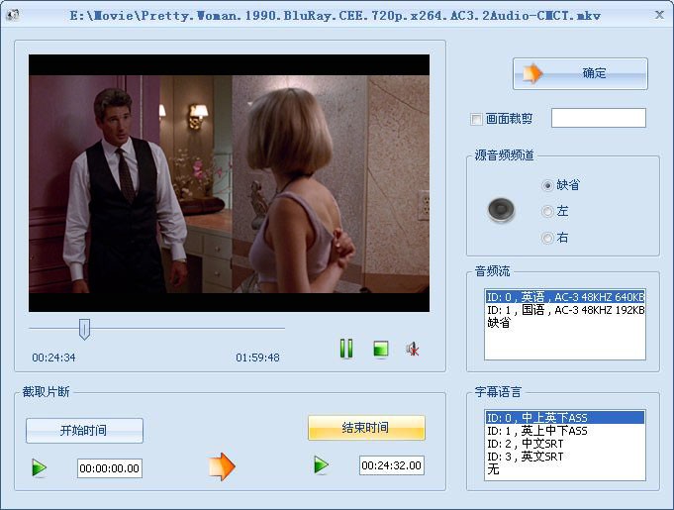Click the green play icon beside the start time

40,467
